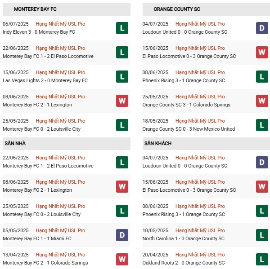Viewport: 270px width, 269px height.
Task: Open the Las Vegas Lights 2 - 0 result
Action: point(45,81)
